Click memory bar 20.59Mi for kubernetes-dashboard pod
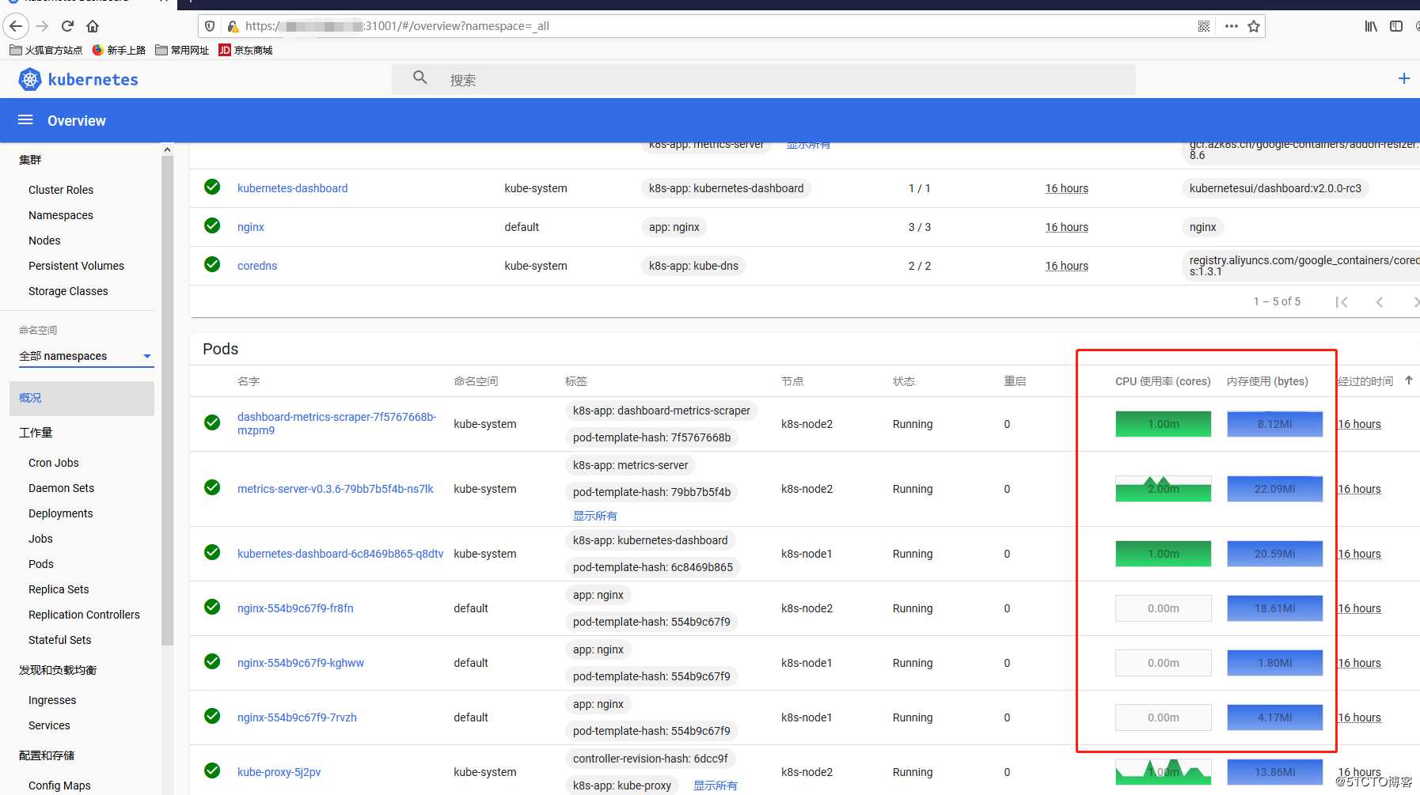Image resolution: width=1420 pixels, height=795 pixels. pos(1274,554)
